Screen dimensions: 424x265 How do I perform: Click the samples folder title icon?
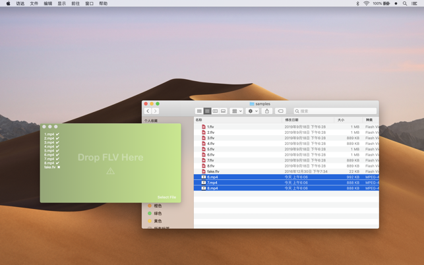[252, 104]
